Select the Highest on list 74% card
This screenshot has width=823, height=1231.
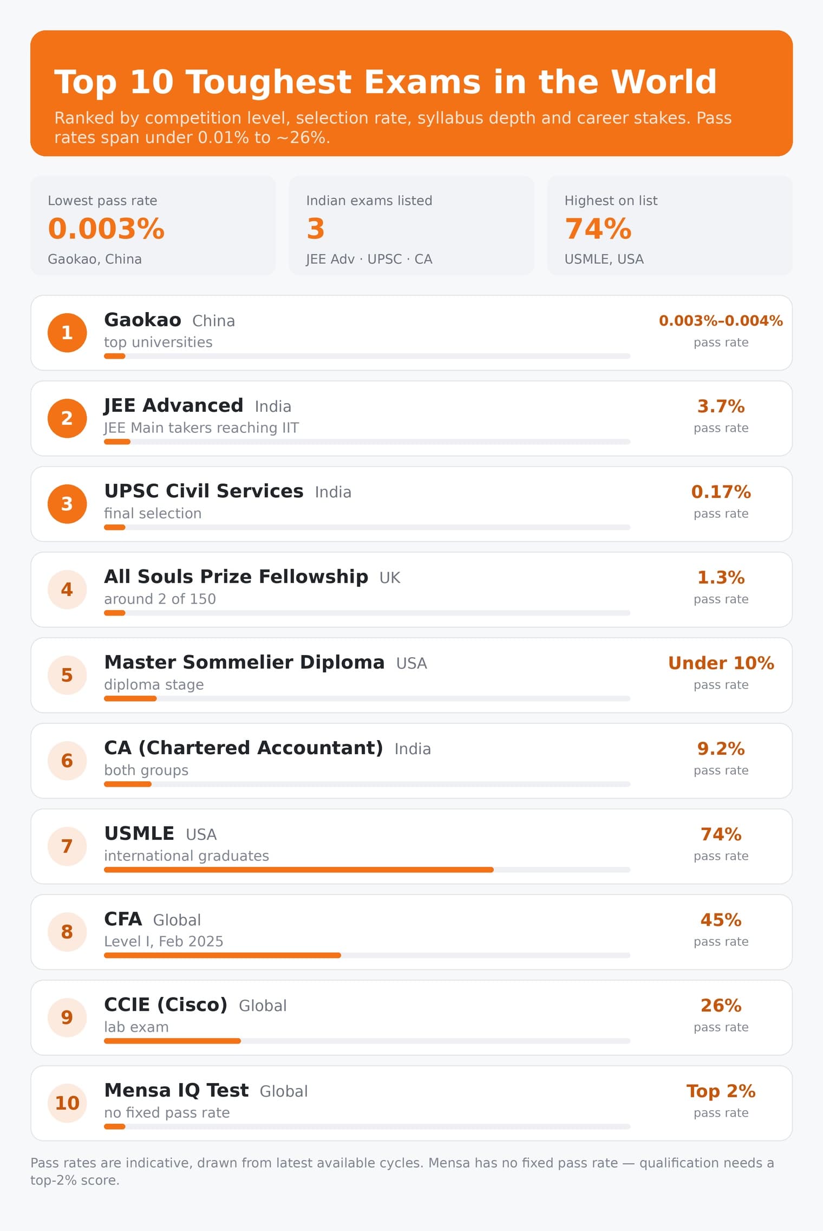670,225
